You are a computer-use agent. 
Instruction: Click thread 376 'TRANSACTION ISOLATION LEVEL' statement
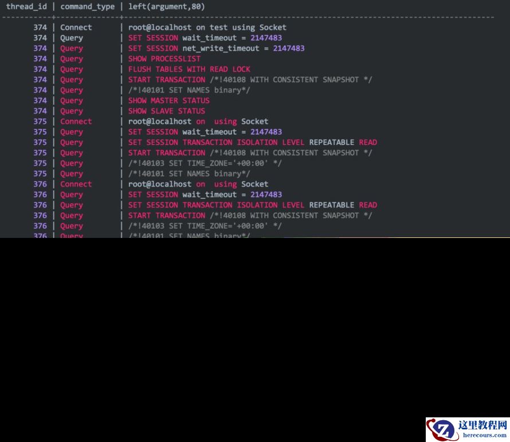click(x=252, y=205)
